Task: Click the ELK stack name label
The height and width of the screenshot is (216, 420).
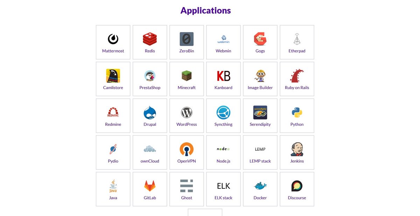Action: tap(223, 198)
